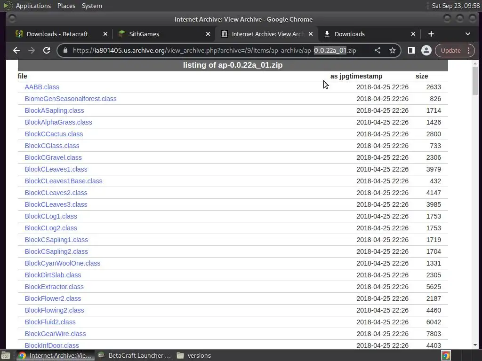Open BiomeGenSeasonalforest.class link
This screenshot has height=361, width=482.
pyautogui.click(x=71, y=99)
